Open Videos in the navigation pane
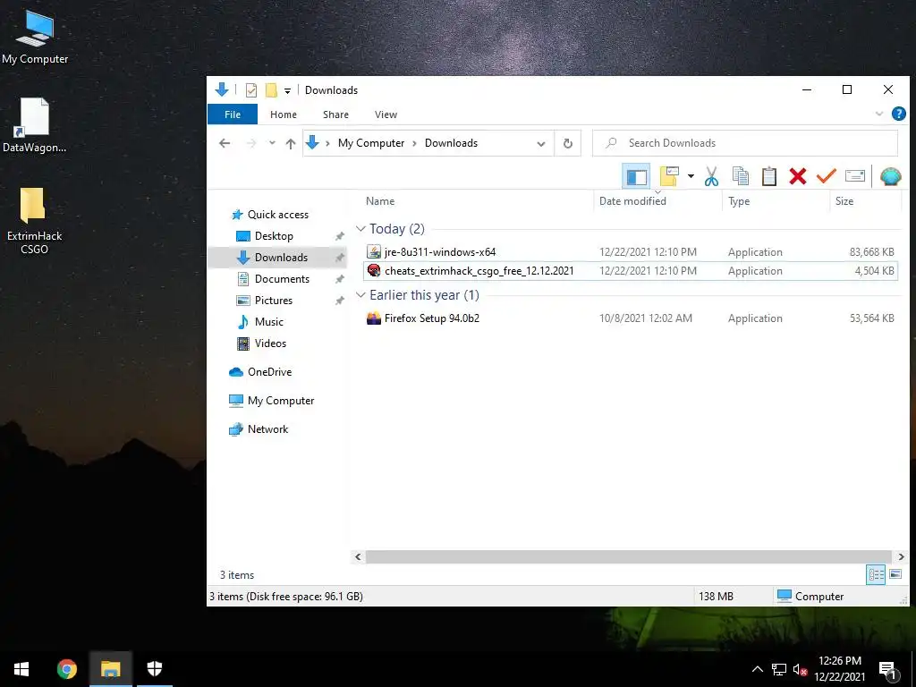The height and width of the screenshot is (687, 916). (x=270, y=343)
